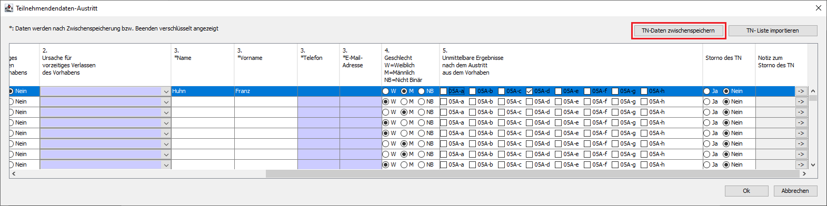
Task: Set Storno des TN to Nein for Huhn
Action: pyautogui.click(x=726, y=91)
